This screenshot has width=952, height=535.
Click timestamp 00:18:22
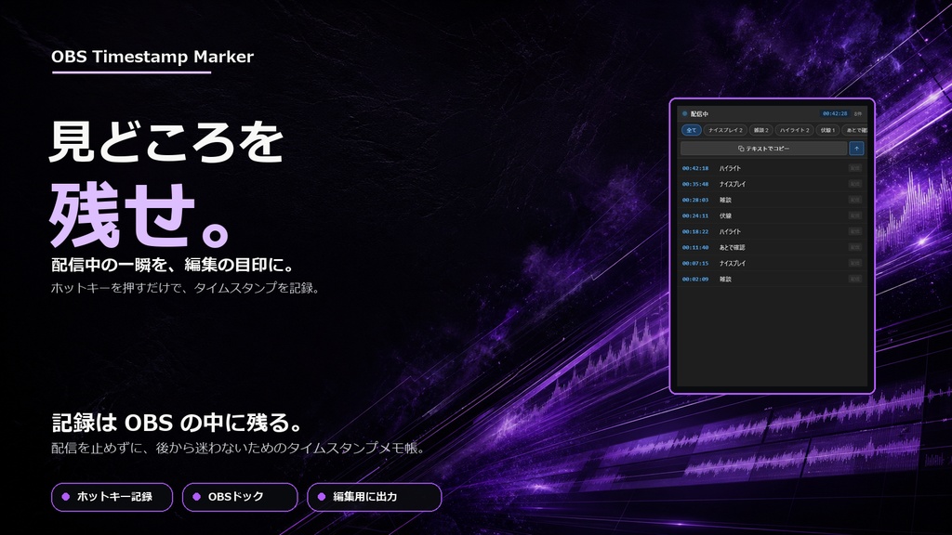pos(695,231)
